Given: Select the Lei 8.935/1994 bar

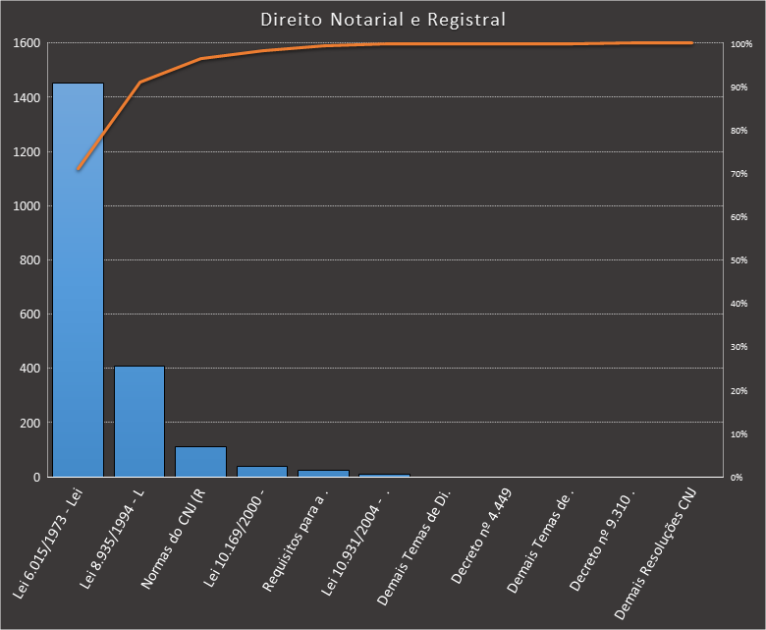Looking at the screenshot, I should point(139,421).
